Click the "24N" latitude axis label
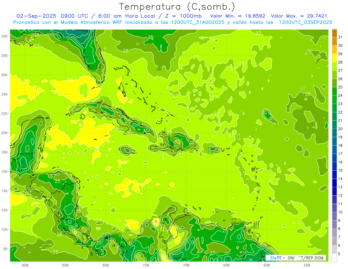Screen dimensions: 348x269 point(4,94)
